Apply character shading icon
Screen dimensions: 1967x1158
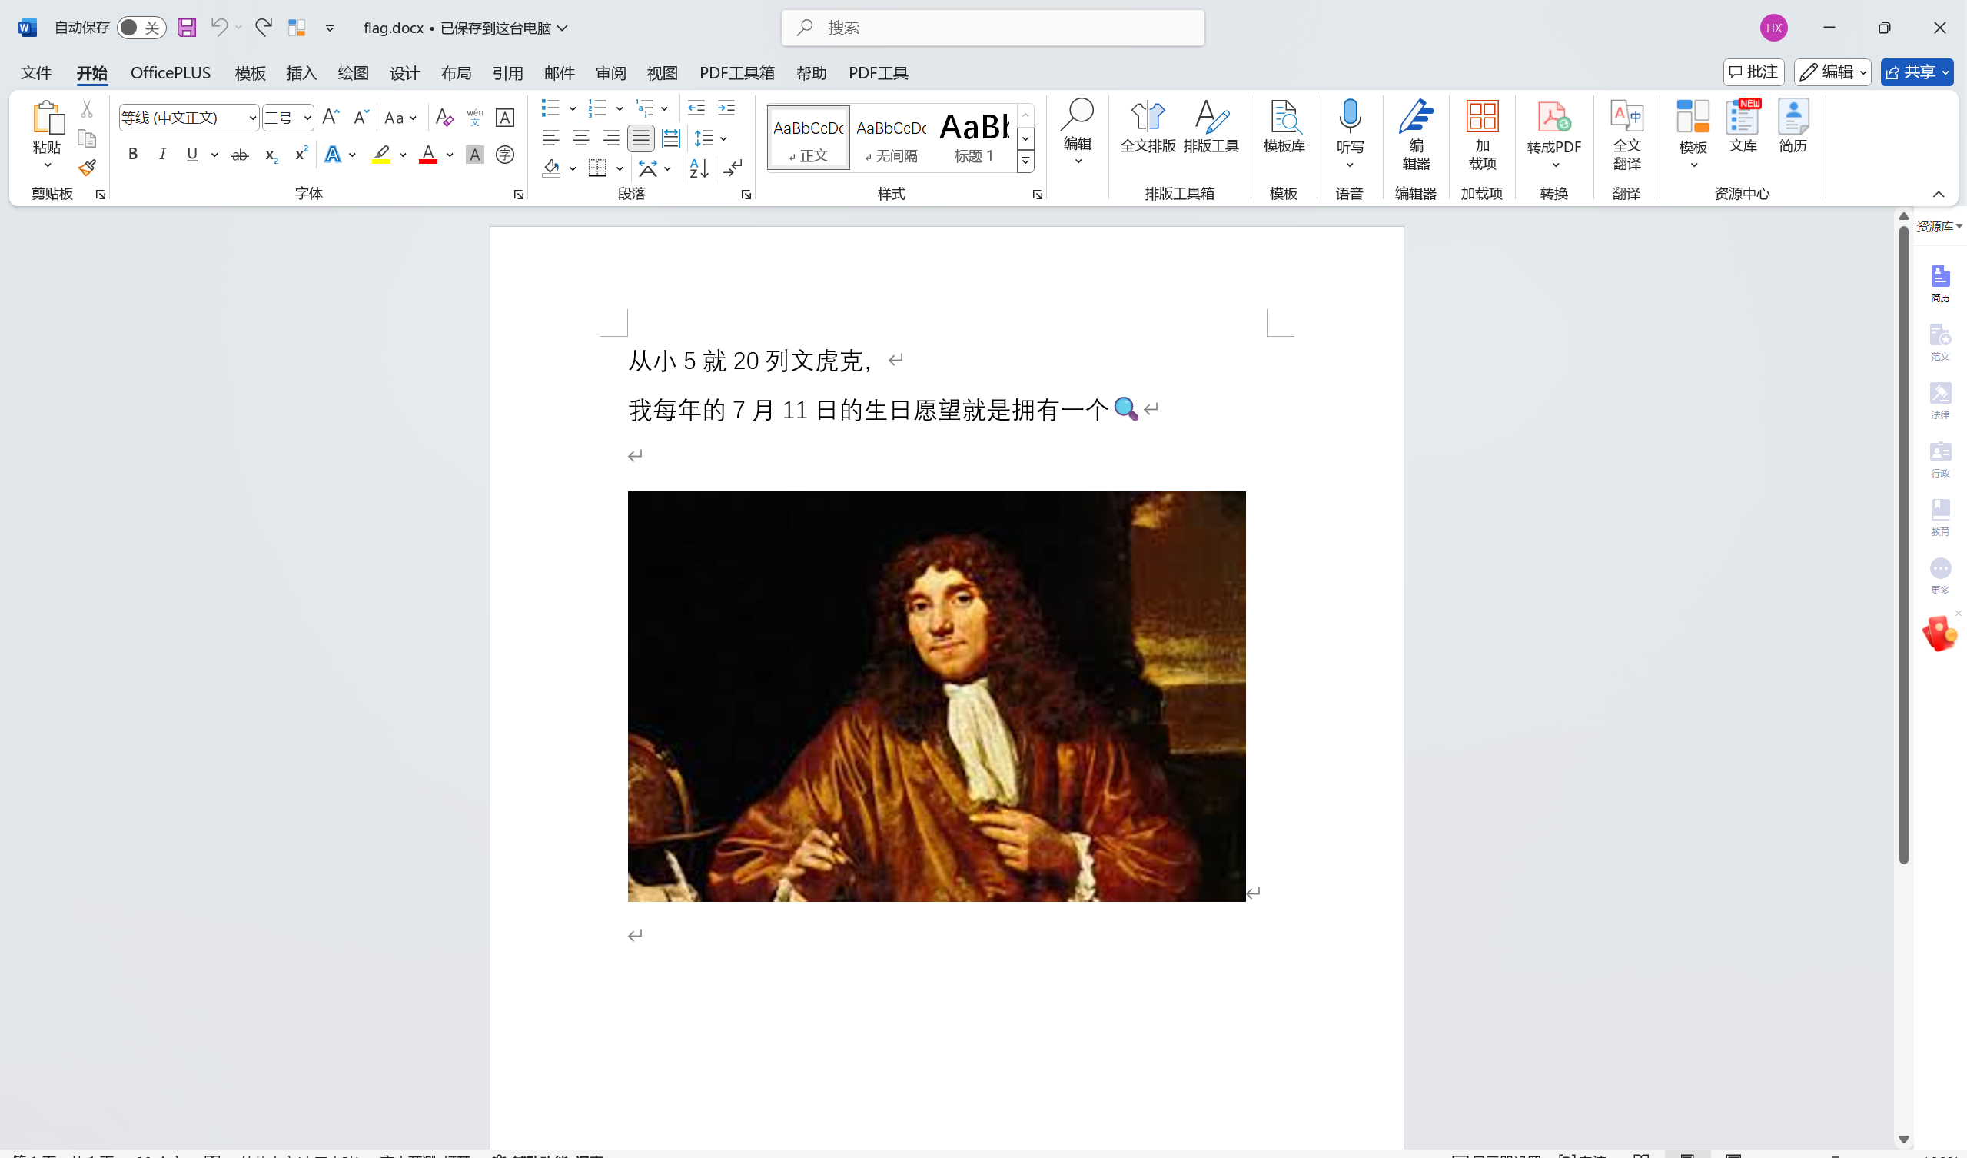pos(474,155)
